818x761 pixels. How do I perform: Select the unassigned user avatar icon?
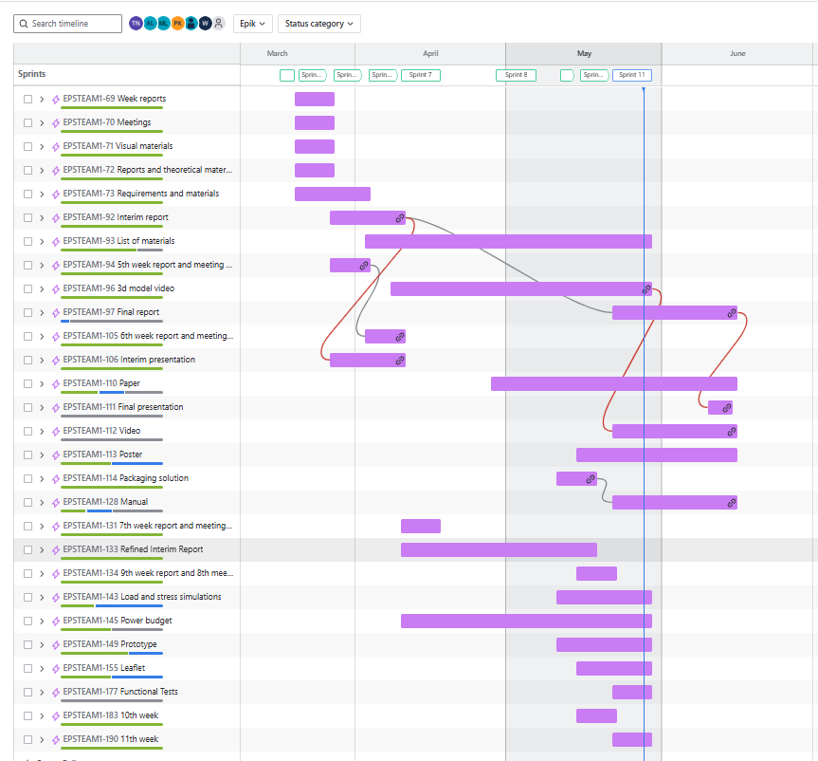click(x=219, y=23)
